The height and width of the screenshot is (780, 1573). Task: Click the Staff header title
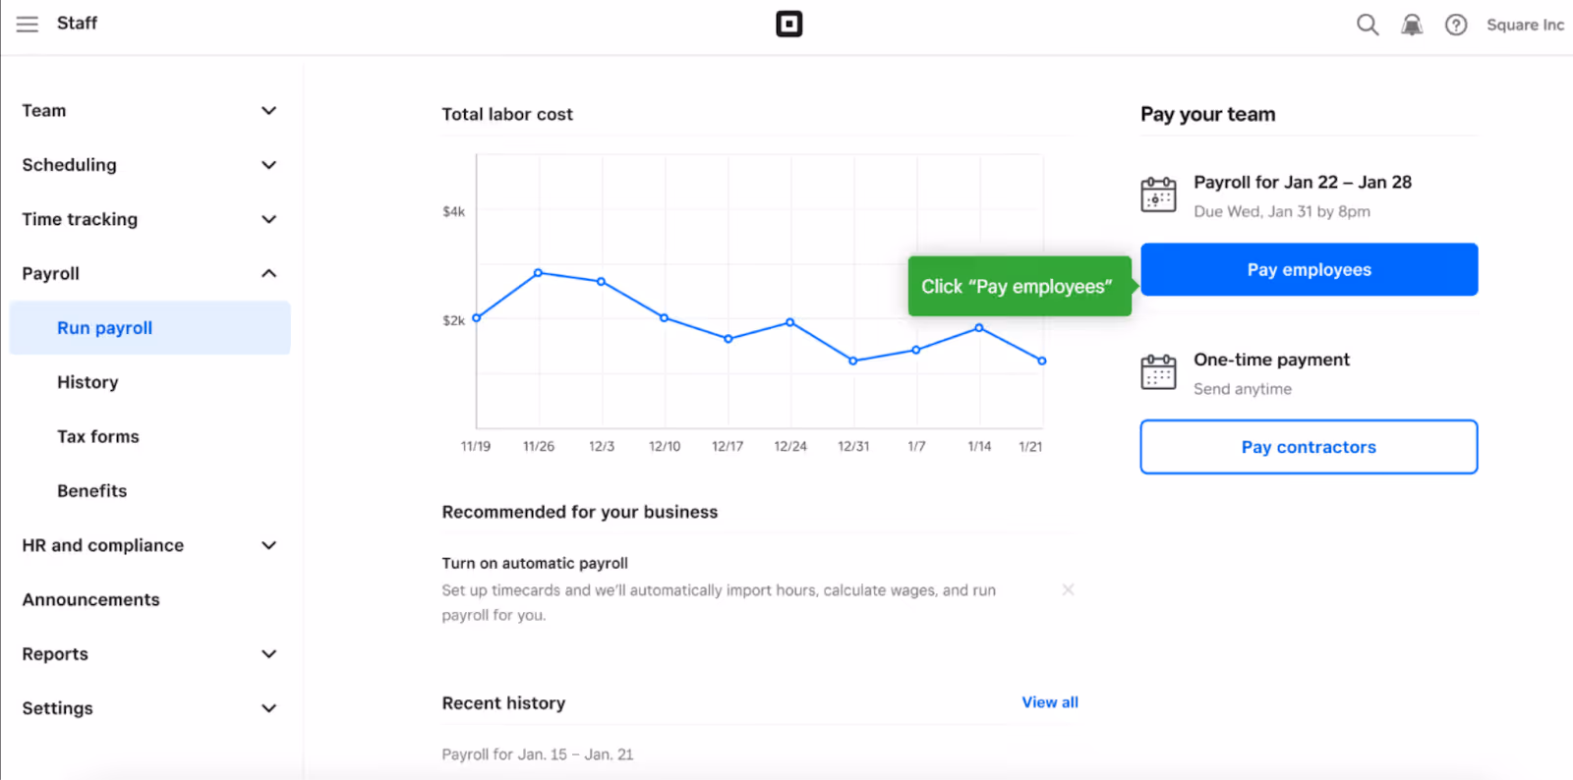click(x=77, y=23)
